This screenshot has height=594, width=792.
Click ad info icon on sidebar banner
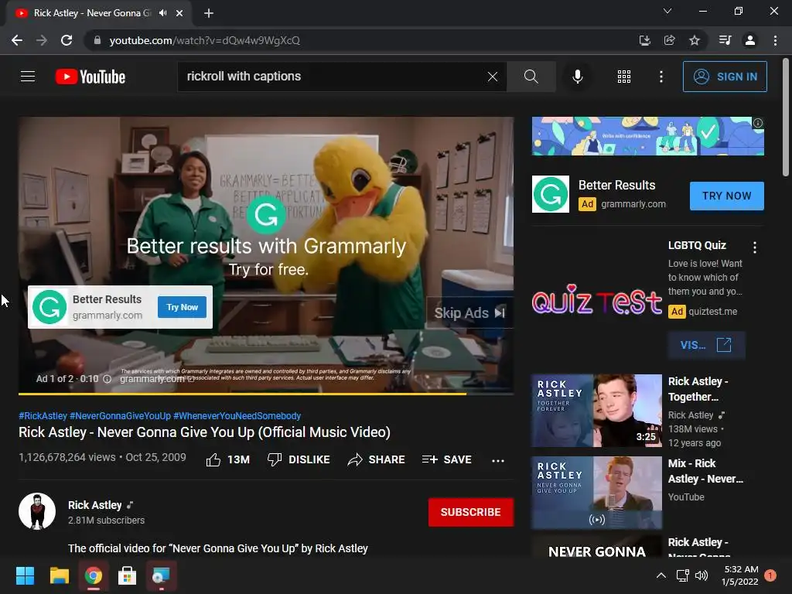(x=758, y=123)
